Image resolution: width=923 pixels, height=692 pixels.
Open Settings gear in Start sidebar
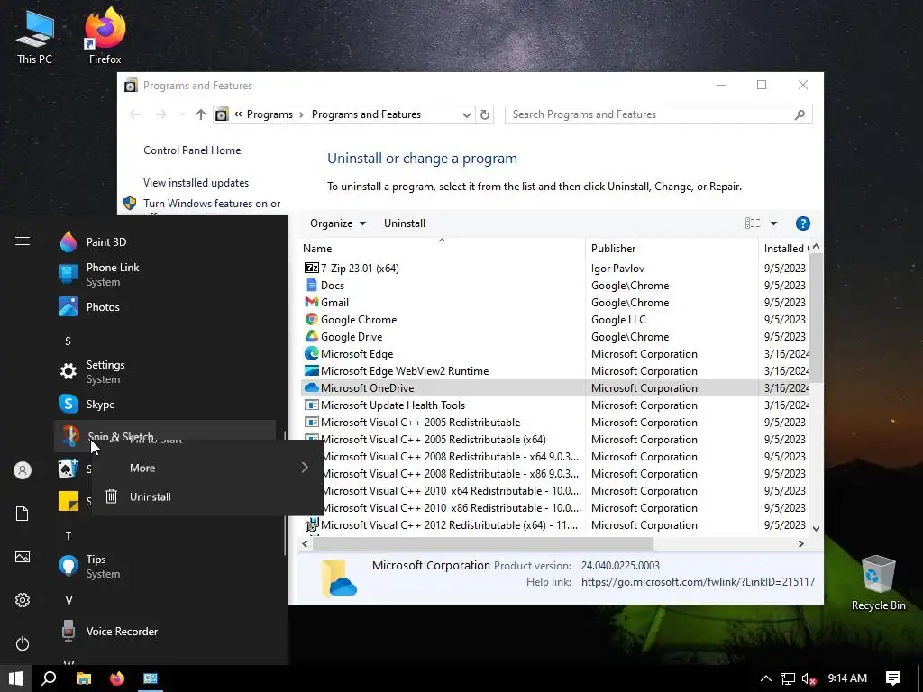(23, 600)
